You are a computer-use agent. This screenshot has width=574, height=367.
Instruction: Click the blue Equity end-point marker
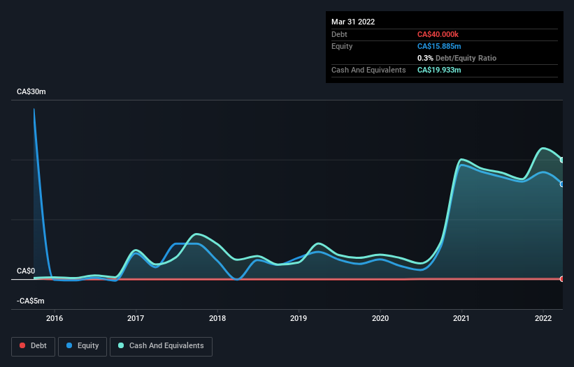click(562, 184)
